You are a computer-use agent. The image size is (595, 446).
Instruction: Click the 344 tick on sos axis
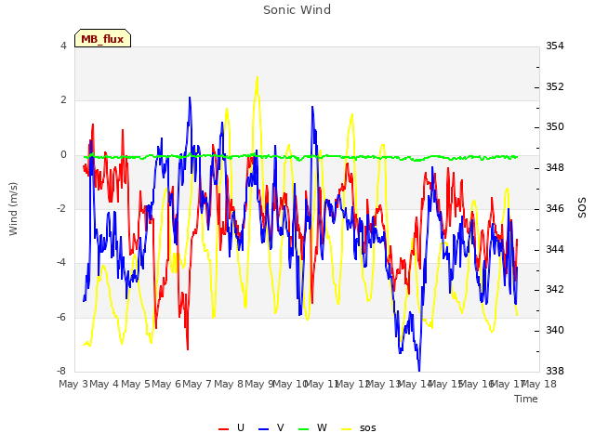point(555,250)
